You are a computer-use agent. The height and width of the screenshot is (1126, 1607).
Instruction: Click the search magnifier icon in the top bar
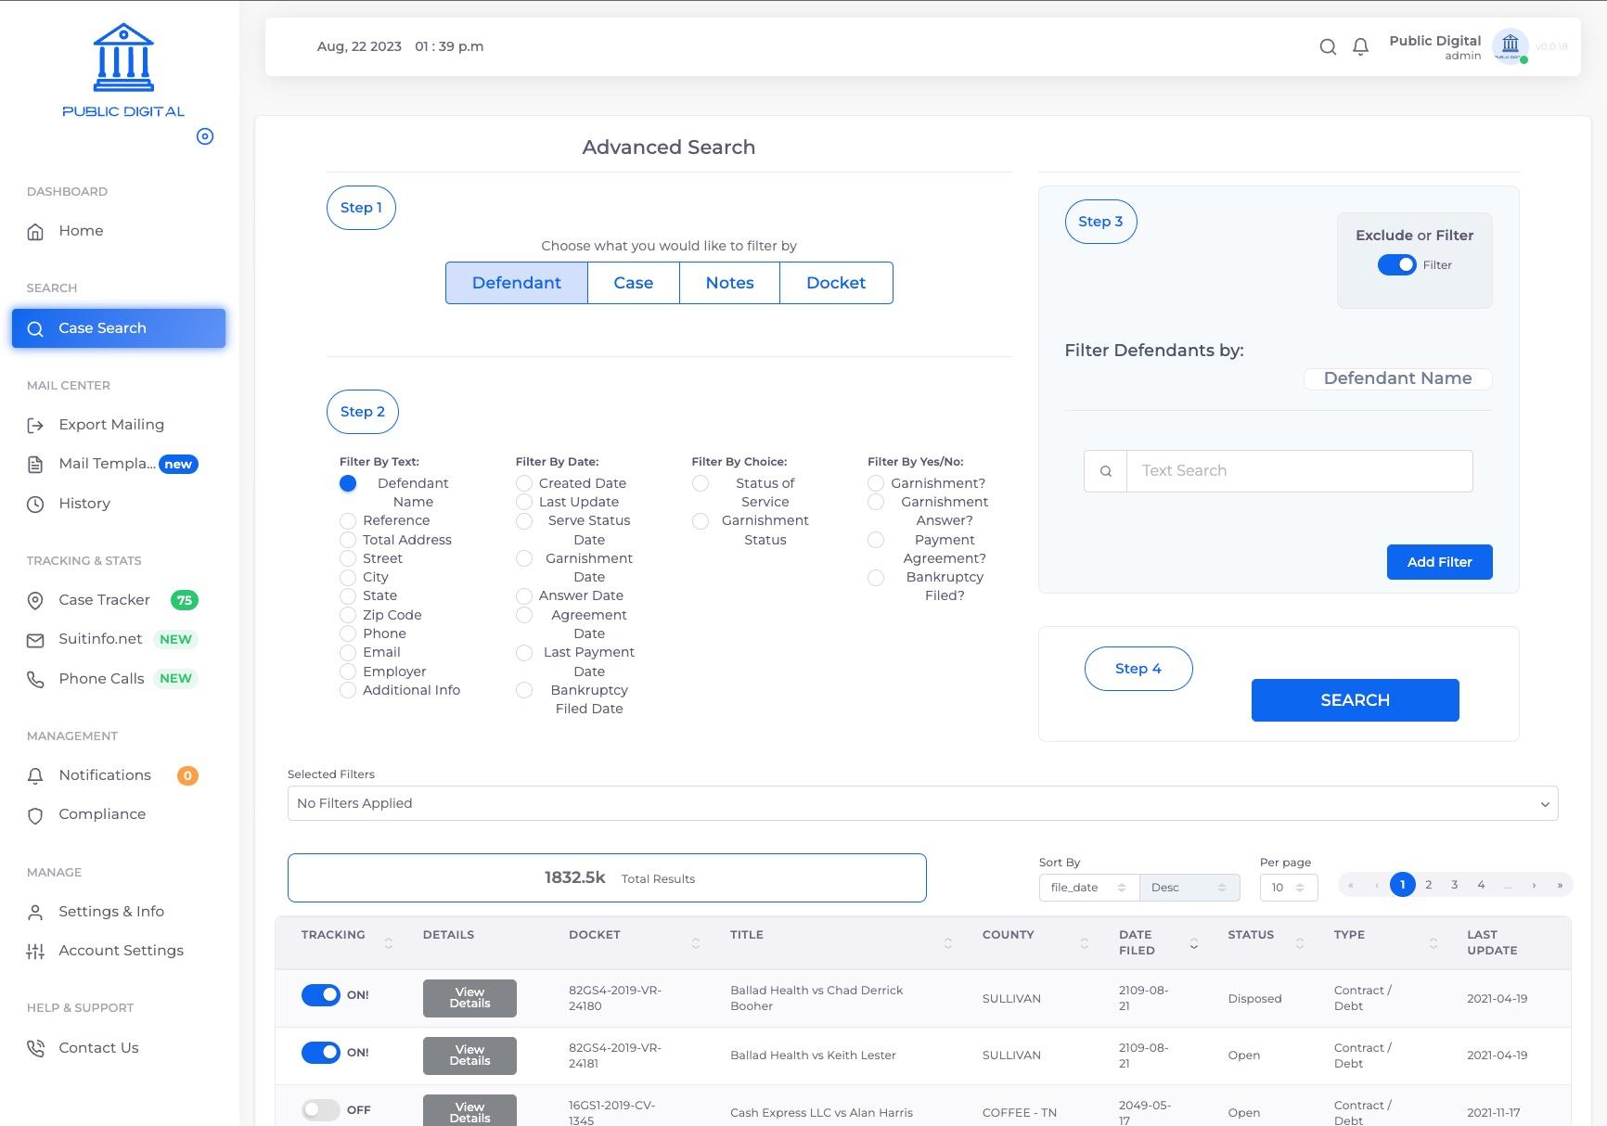[x=1327, y=46]
